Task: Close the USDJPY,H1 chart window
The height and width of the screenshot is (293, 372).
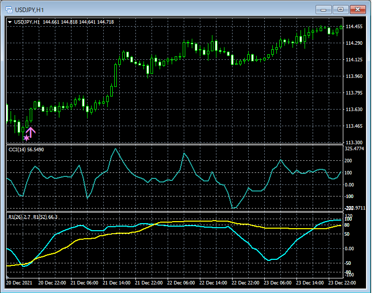Action: click(357, 9)
